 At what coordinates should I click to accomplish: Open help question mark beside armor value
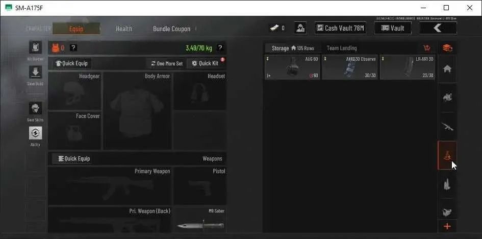pos(73,47)
